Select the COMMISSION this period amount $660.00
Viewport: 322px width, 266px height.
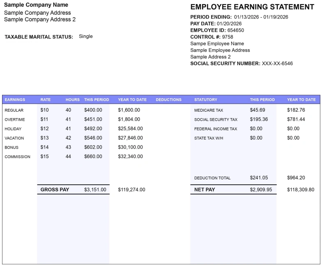coord(93,156)
